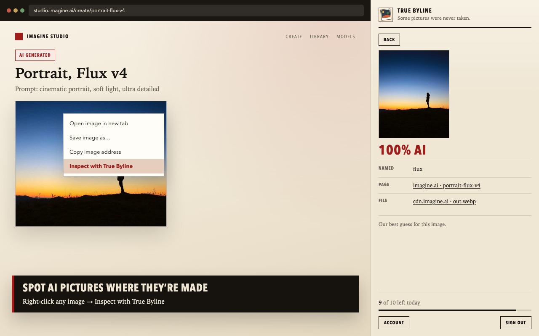Click the Sign Out button

tap(516, 323)
